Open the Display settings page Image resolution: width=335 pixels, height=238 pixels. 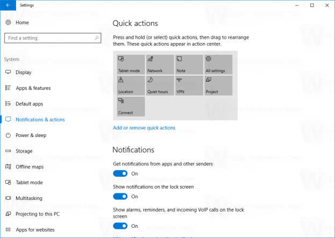tap(24, 73)
